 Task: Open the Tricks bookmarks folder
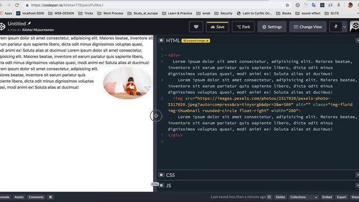click(86, 13)
